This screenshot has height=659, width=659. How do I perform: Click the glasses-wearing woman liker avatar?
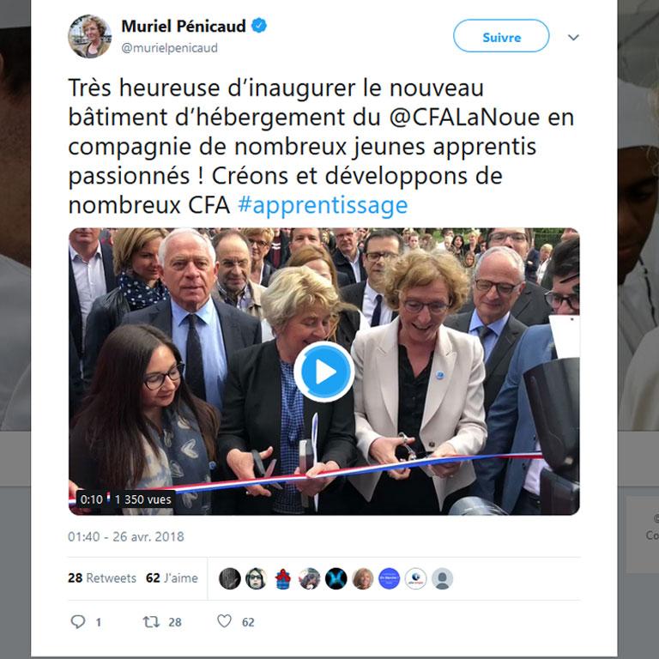(256, 578)
